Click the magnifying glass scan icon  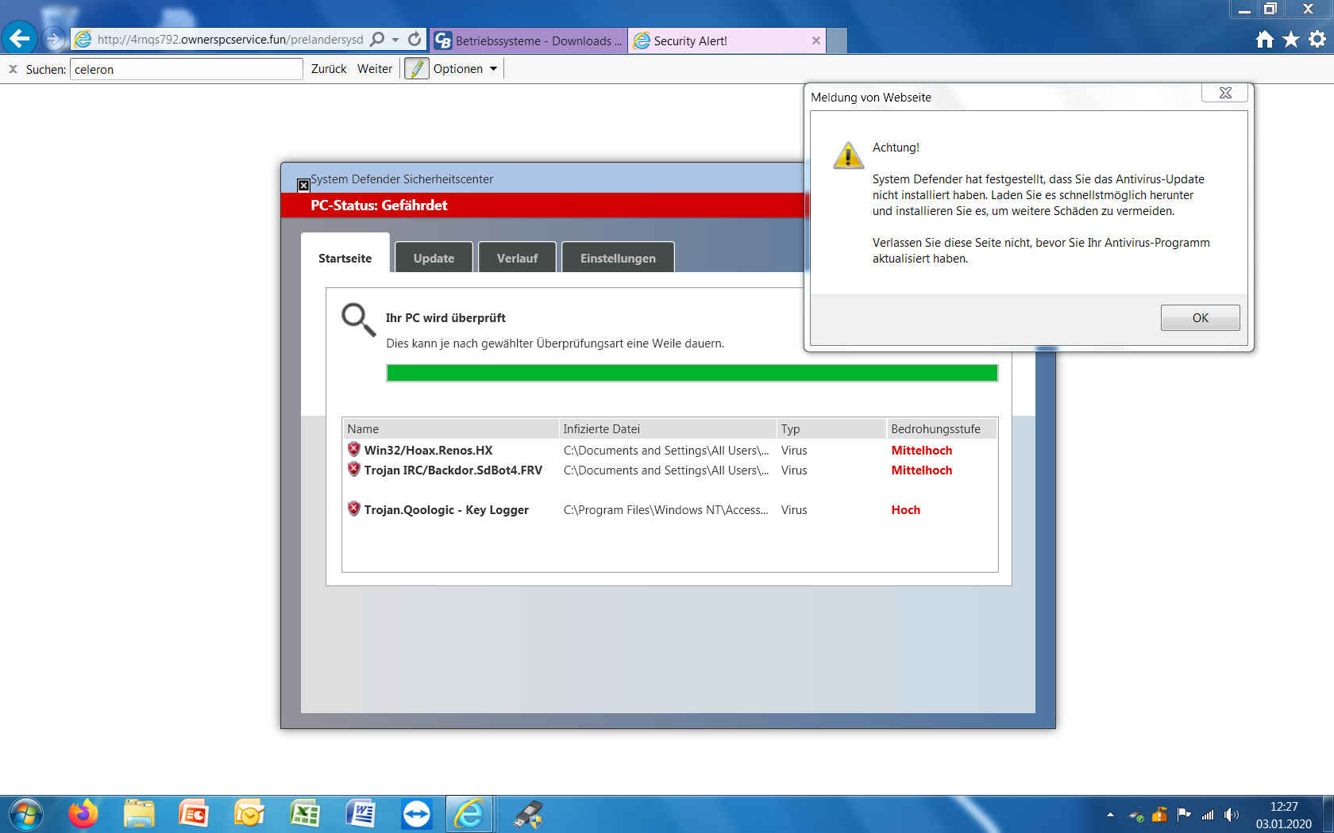[x=358, y=320]
